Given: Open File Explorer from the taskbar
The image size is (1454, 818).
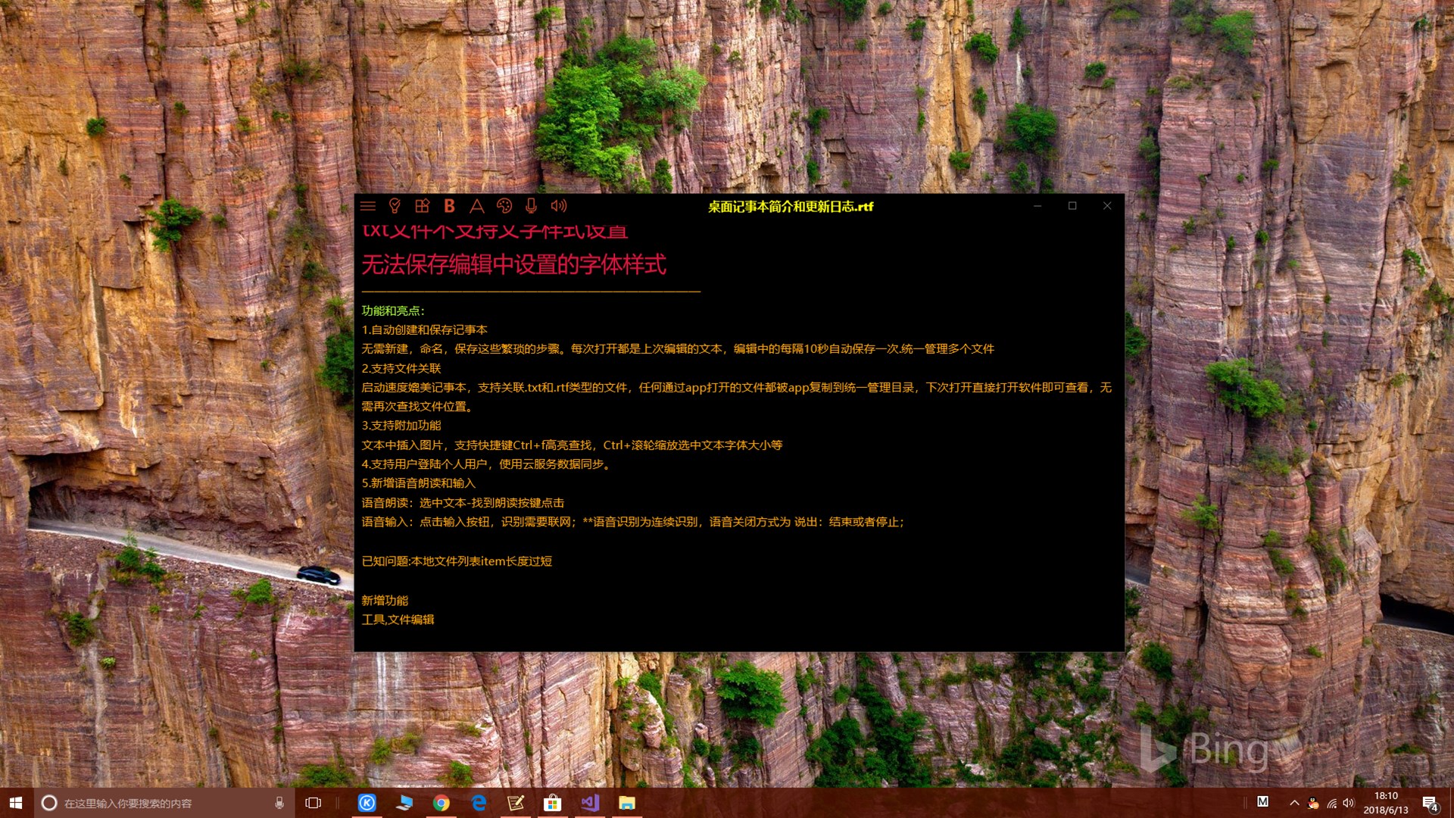Looking at the screenshot, I should [x=627, y=803].
